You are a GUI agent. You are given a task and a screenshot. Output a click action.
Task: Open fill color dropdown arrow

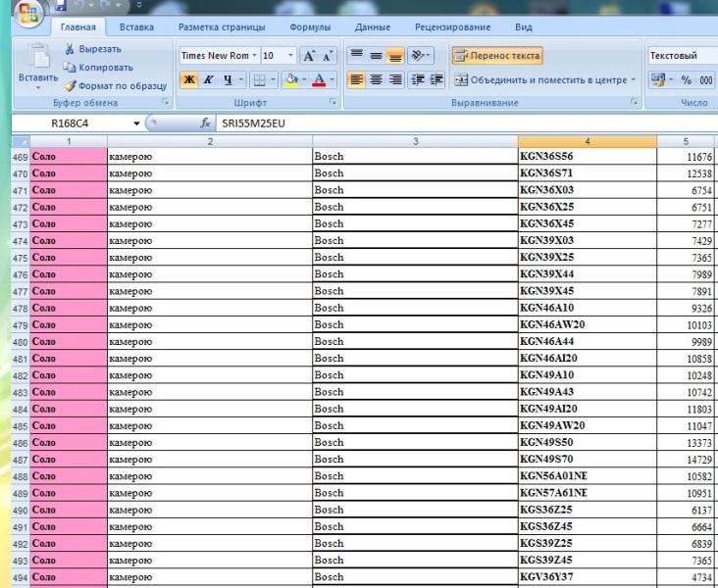coord(304,80)
